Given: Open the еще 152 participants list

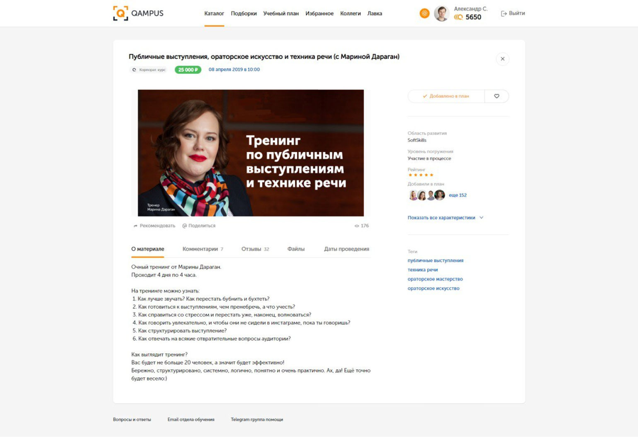Looking at the screenshot, I should click(x=458, y=195).
